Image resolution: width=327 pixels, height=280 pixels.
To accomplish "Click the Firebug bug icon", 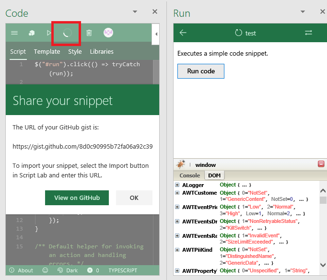I will [x=180, y=164].
